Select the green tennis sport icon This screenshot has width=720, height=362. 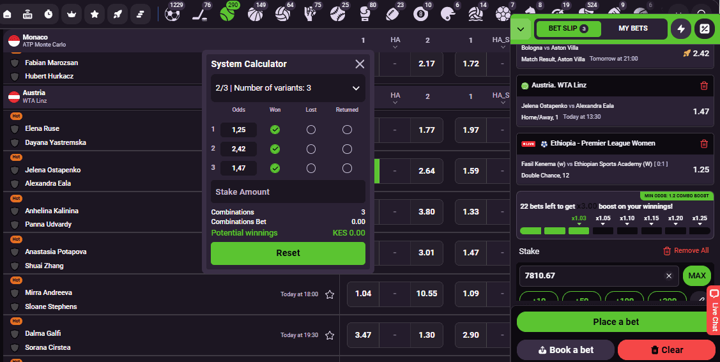[x=227, y=13]
